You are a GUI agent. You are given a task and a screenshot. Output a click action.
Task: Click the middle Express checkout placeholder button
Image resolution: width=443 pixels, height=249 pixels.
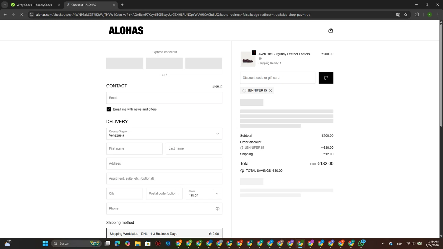click(x=164, y=63)
